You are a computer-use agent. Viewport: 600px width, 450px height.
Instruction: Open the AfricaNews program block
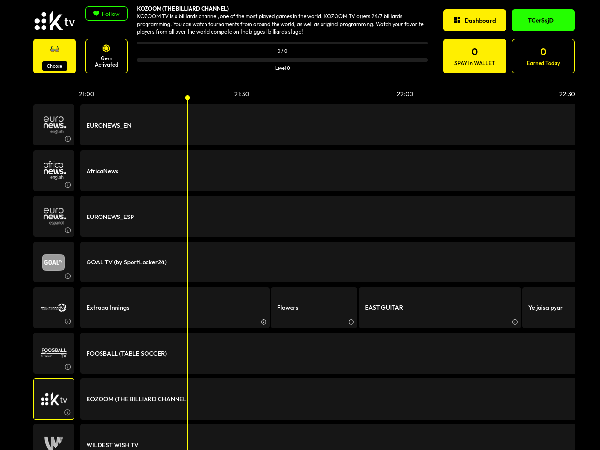(327, 171)
